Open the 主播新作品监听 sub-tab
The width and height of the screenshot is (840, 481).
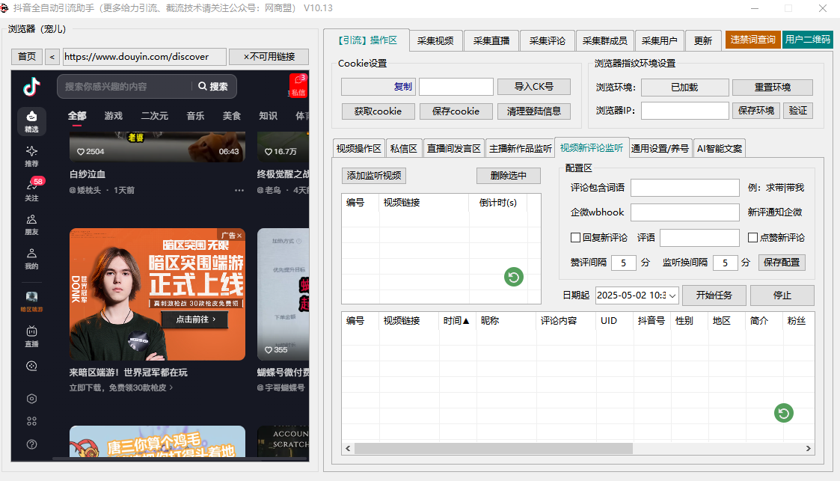pos(520,148)
